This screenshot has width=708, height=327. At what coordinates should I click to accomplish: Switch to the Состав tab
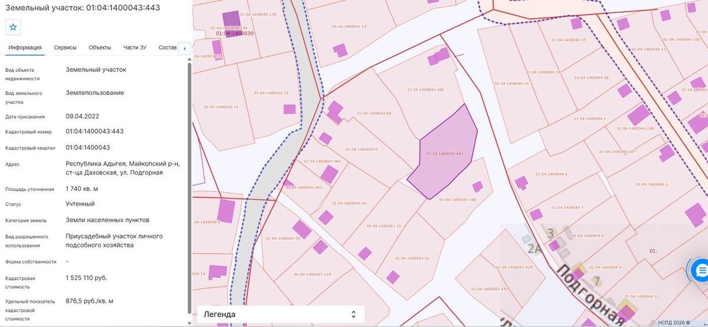pos(168,48)
